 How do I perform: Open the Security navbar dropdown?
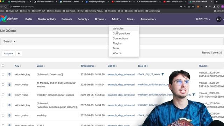point(83,19)
